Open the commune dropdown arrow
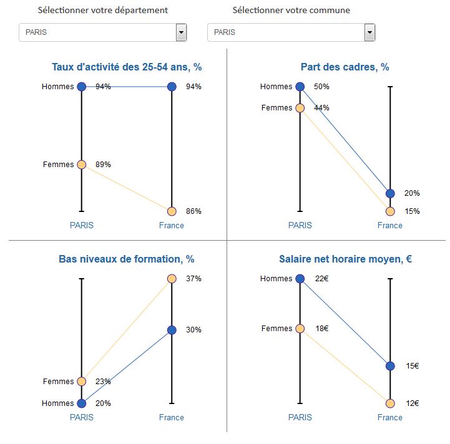Viewport: 450px width, 444px height. click(x=369, y=32)
